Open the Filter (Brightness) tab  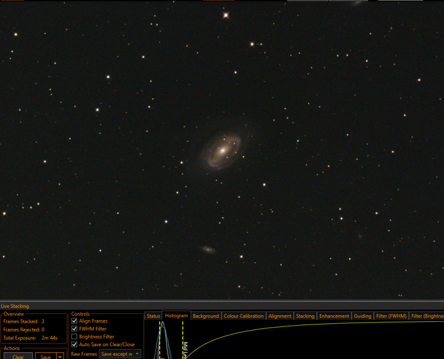click(427, 316)
